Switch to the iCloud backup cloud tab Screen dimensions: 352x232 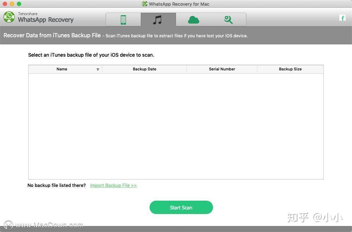(x=193, y=20)
